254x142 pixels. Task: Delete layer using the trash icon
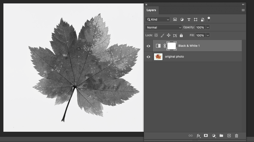coord(237,136)
